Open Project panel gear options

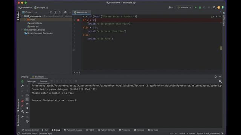point(65,12)
